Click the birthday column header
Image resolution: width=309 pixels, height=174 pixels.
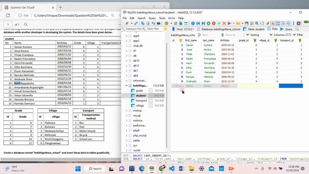click(225, 41)
